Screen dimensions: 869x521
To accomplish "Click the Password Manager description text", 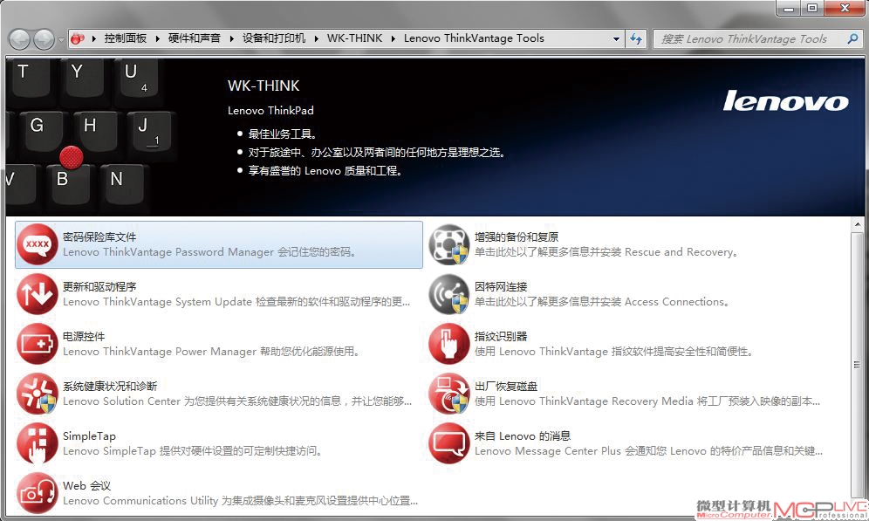I will 209,252.
